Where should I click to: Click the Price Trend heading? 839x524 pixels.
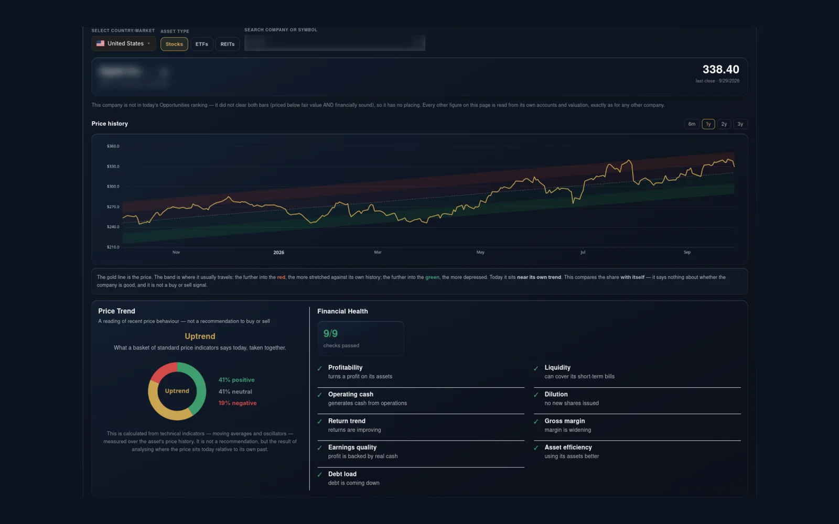(116, 311)
